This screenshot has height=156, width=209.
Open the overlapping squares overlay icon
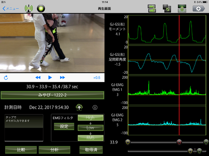pyautogui.click(x=167, y=9)
